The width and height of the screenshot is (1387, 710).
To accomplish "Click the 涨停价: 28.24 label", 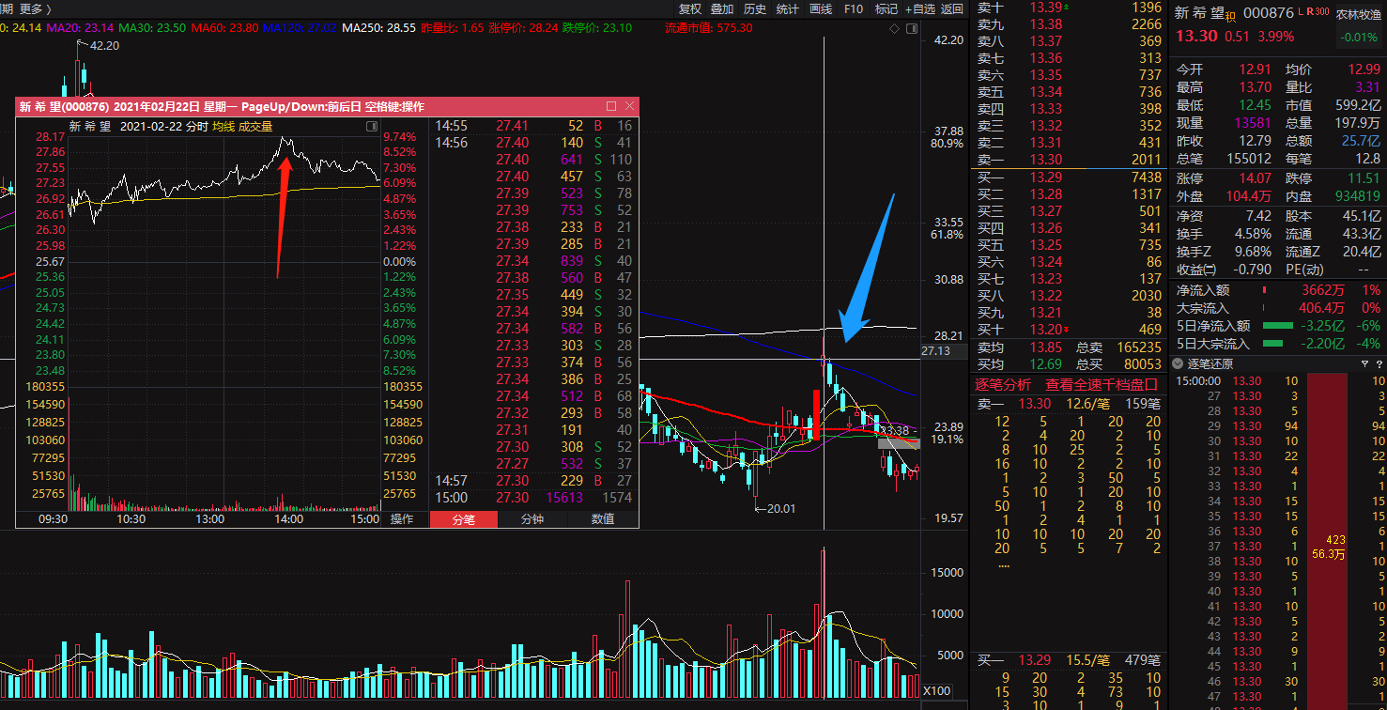I will (524, 27).
